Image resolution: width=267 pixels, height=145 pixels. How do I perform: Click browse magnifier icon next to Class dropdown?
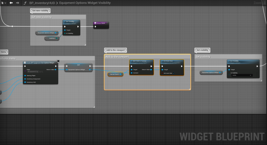pos(42,72)
